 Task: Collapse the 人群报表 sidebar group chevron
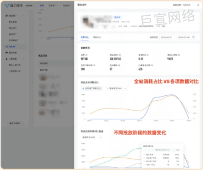coord(24,59)
